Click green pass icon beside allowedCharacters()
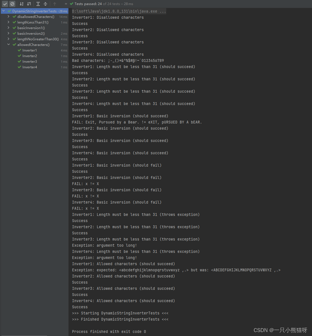This screenshot has height=336, width=312. click(14, 45)
